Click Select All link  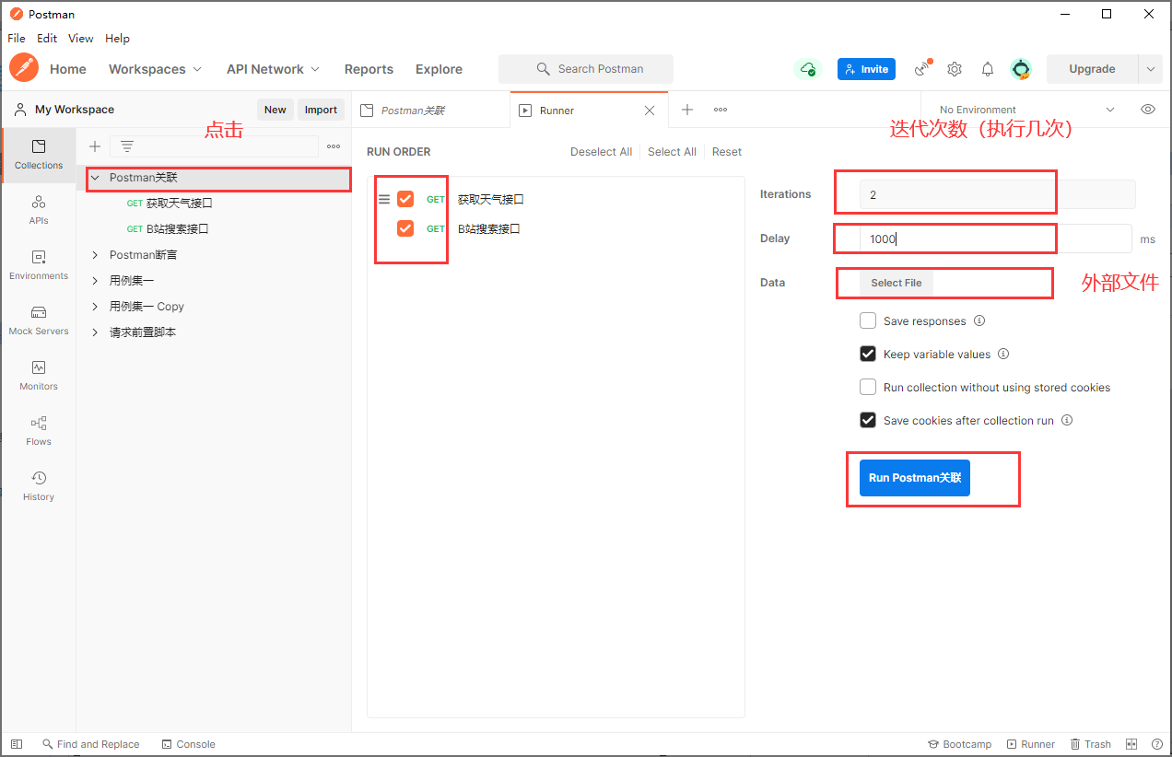pyautogui.click(x=672, y=152)
